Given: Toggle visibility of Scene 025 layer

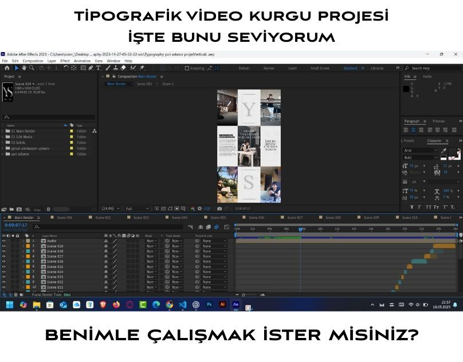Looking at the screenshot, I should [x=4, y=266].
